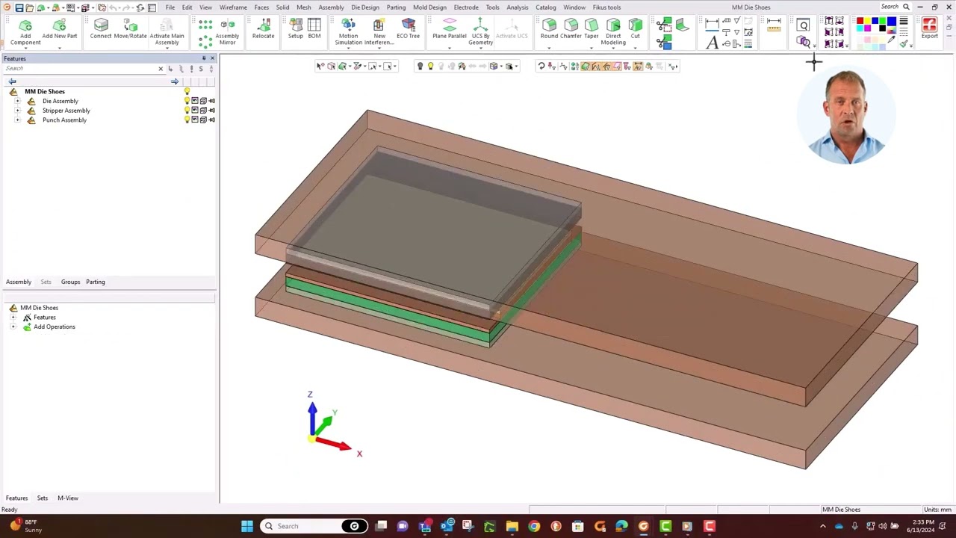
Task: Expand the Features node under MM Die Shoes
Action: [13, 318]
